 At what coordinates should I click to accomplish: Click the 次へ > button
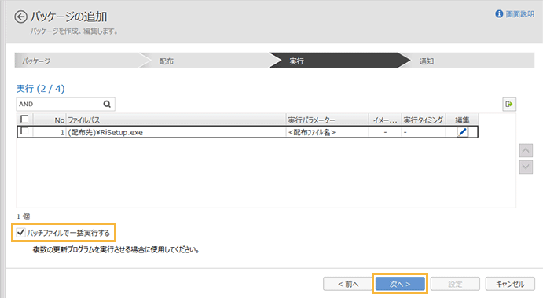tap(400, 284)
